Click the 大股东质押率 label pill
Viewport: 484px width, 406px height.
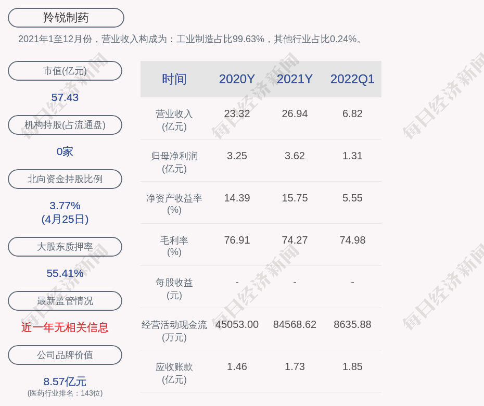(65, 247)
